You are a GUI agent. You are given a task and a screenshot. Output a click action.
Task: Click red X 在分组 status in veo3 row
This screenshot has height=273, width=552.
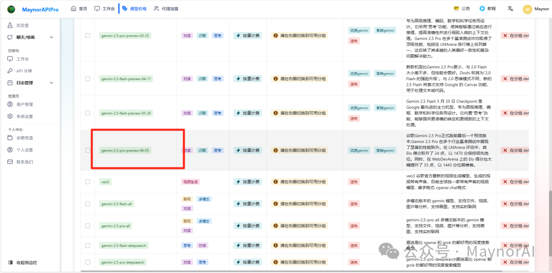[515, 182]
